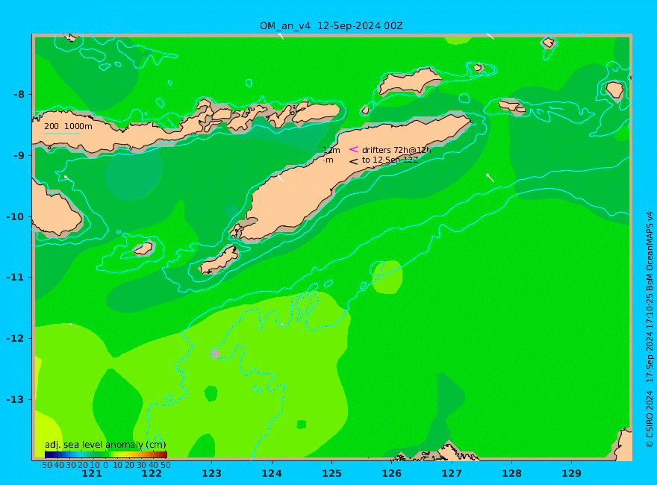Click the longitude label 123
The image size is (657, 485).
[211, 473]
